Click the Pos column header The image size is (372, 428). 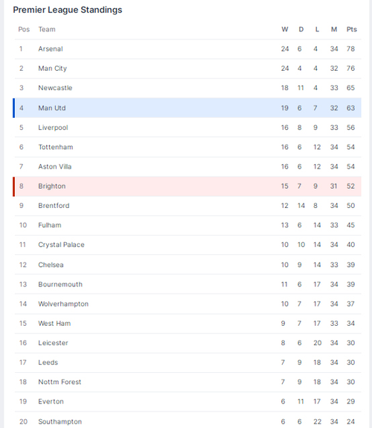(24, 29)
